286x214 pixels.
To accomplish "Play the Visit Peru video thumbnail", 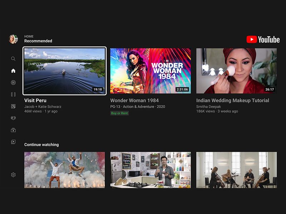I will click(65, 71).
